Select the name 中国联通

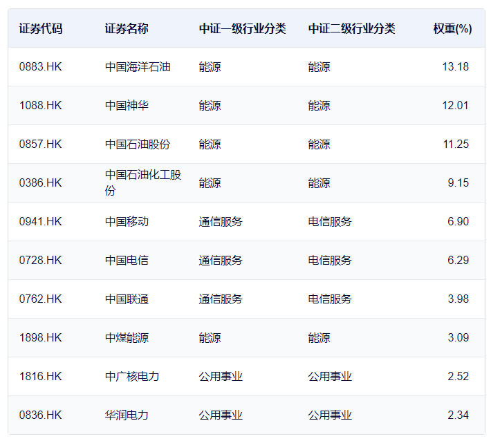[127, 299]
